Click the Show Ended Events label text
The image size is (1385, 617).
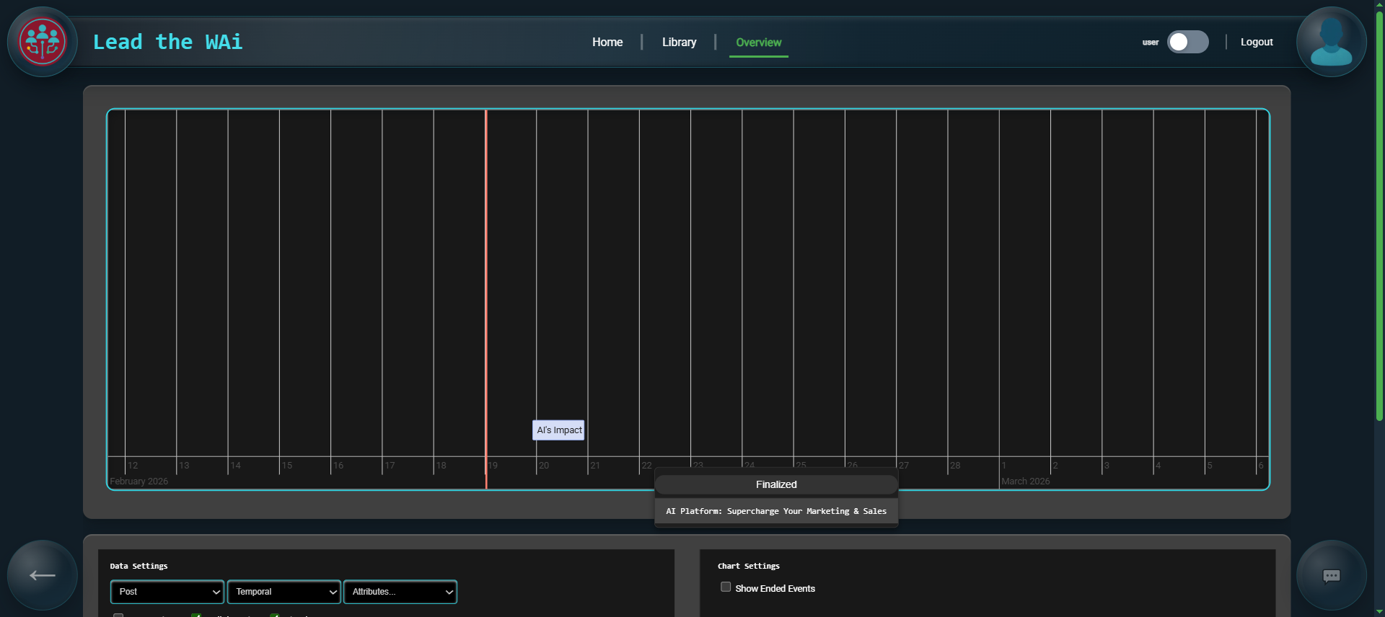click(x=775, y=589)
